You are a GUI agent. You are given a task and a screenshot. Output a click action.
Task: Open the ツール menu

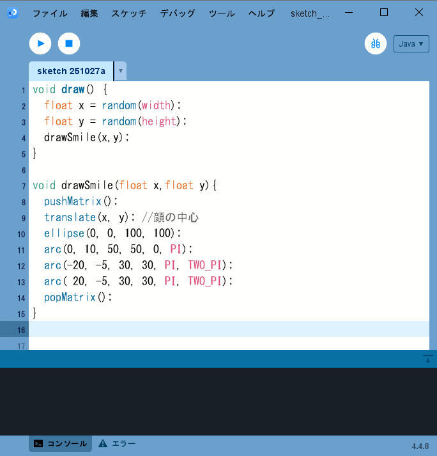222,13
